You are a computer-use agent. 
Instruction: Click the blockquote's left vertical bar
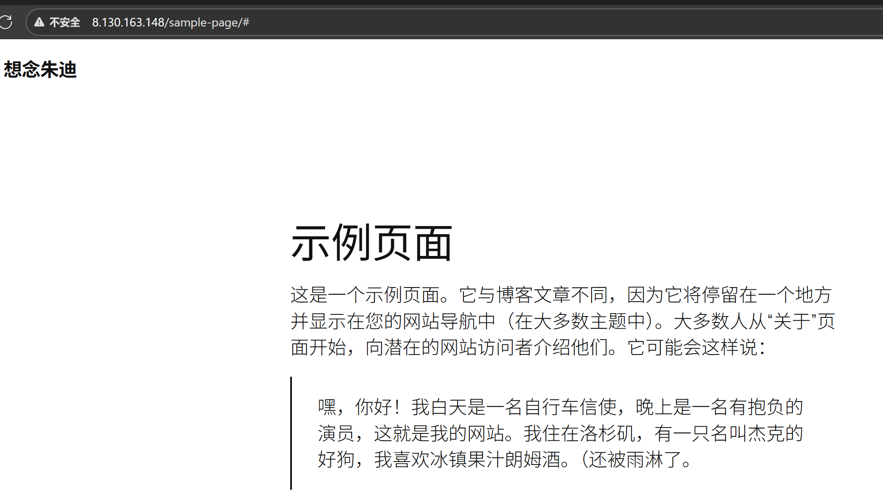[x=291, y=433]
